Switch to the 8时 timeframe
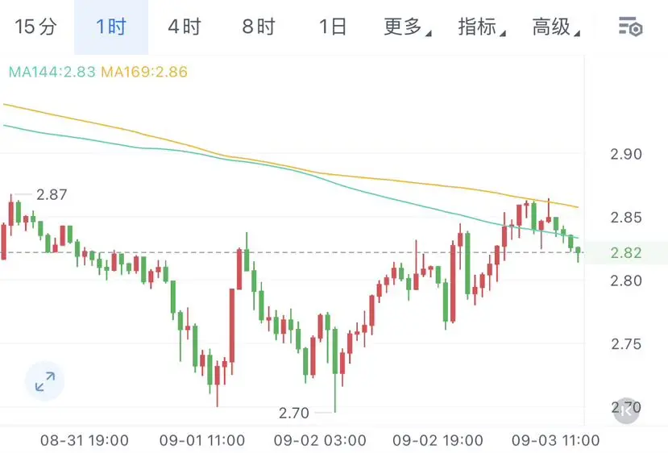 pyautogui.click(x=259, y=27)
